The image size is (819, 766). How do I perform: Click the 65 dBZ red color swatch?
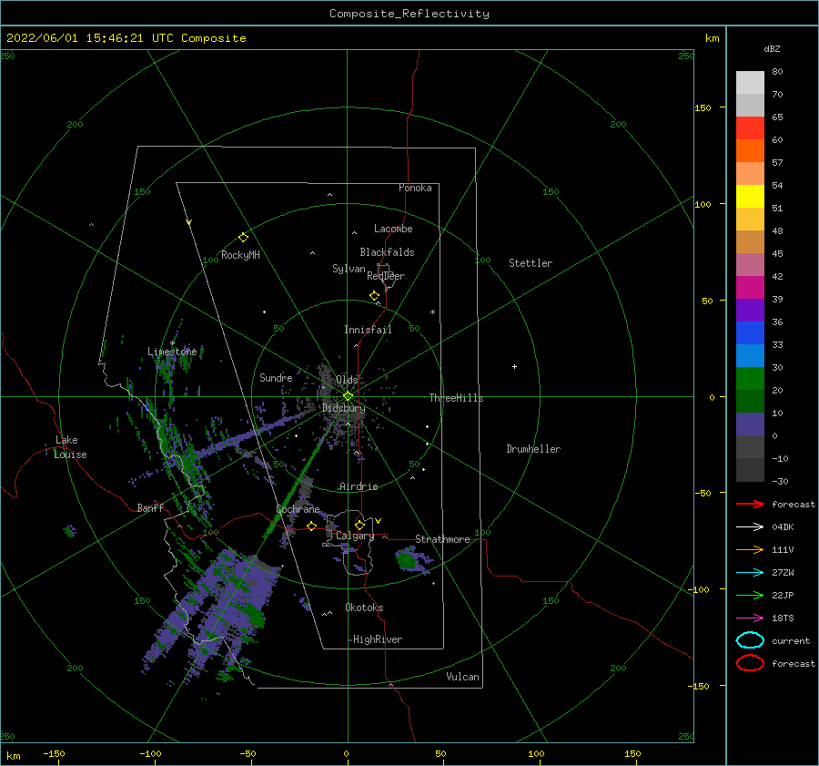(x=750, y=128)
